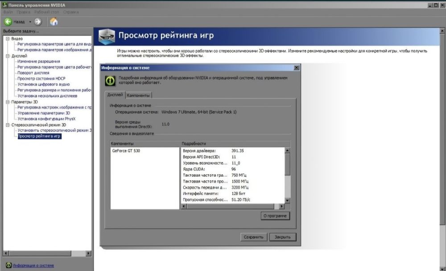
Task: Select Регулировка настроек изображения с просмотром
Action: 54,107
